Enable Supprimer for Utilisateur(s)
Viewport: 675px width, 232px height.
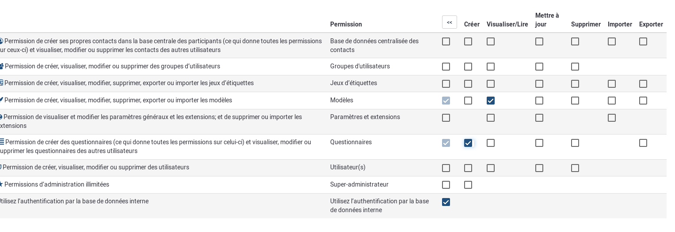click(575, 168)
